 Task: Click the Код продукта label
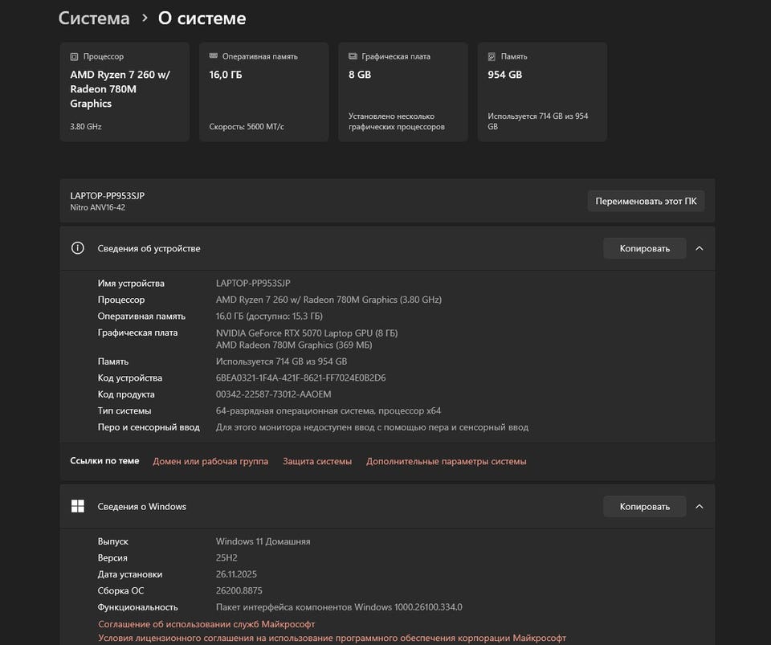tap(126, 394)
